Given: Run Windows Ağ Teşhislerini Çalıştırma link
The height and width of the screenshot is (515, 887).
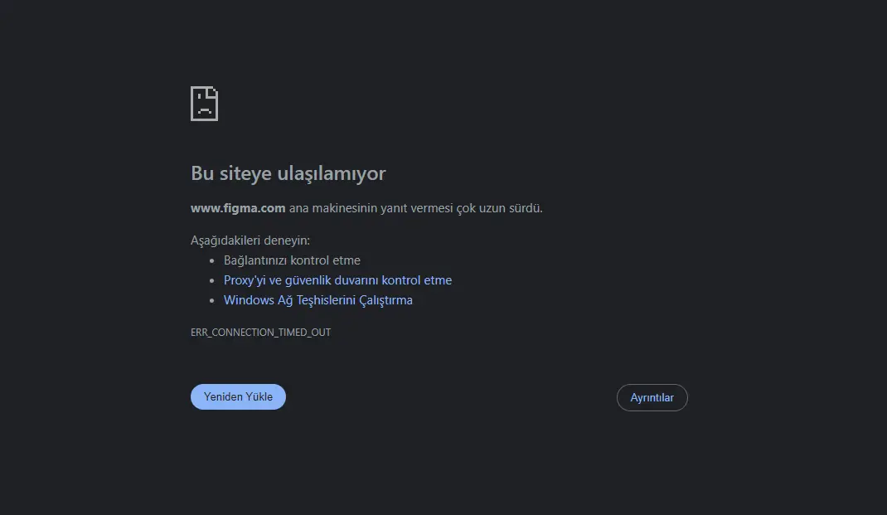Looking at the screenshot, I should click(318, 300).
